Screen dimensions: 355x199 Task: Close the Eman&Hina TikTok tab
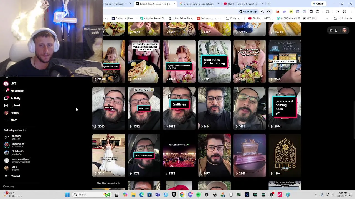[174, 4]
